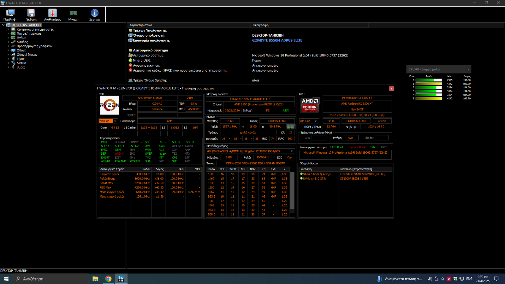Expand the Μητρική πλακέτα node
The width and height of the screenshot is (505, 284).
(8, 33)
